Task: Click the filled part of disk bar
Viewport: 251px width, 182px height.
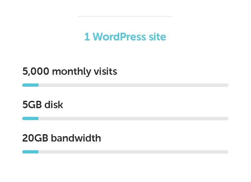Action: coord(30,118)
